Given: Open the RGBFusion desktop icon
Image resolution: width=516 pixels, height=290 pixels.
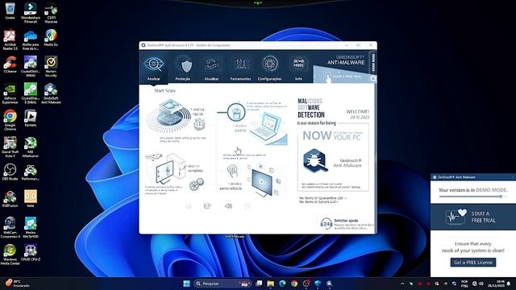Looking at the screenshot, I should tap(10, 199).
